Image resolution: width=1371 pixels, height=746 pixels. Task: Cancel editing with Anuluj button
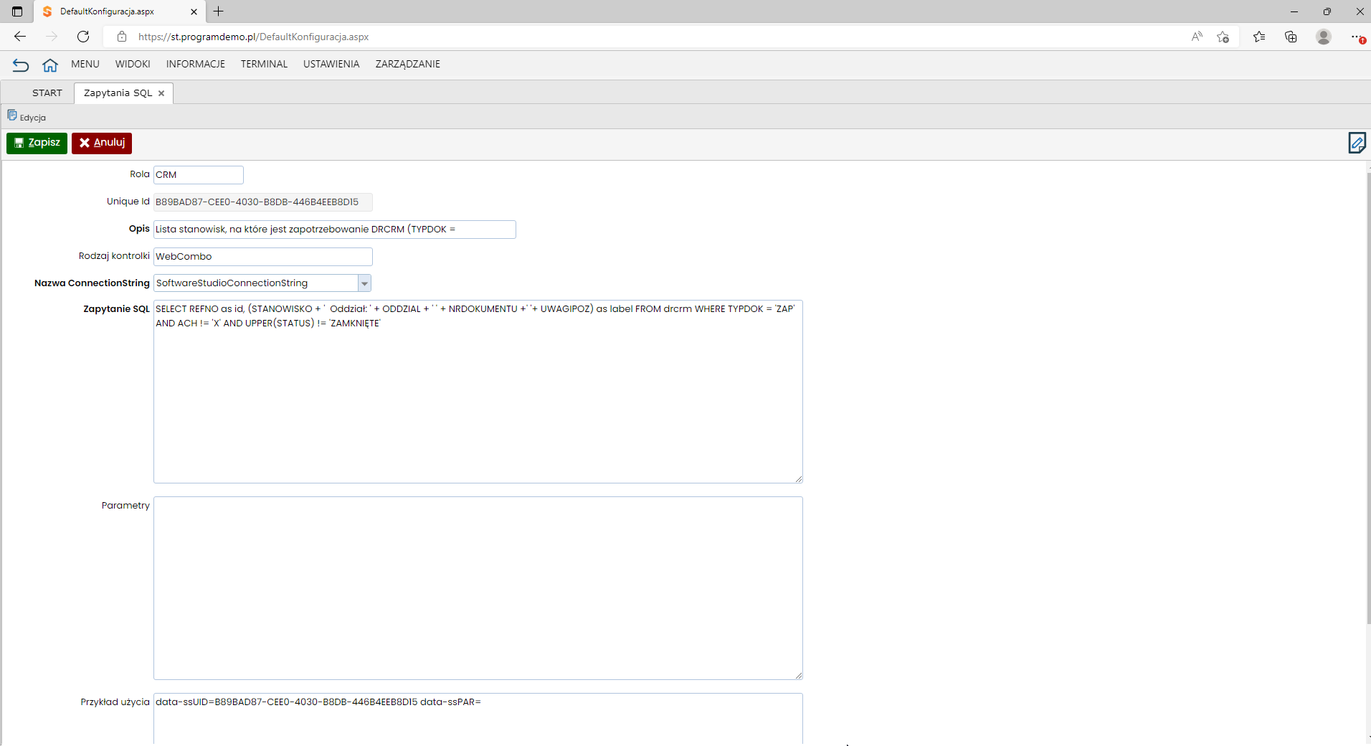tap(102, 143)
